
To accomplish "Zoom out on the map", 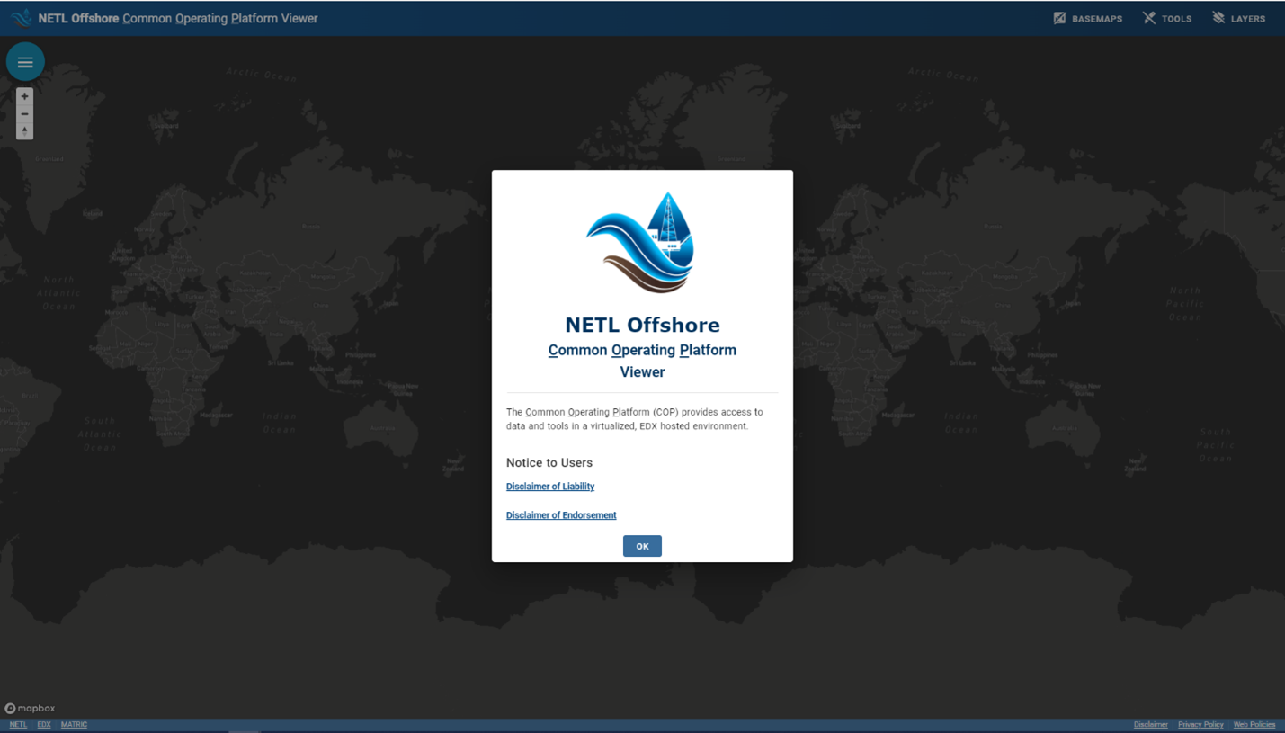I will (x=24, y=113).
